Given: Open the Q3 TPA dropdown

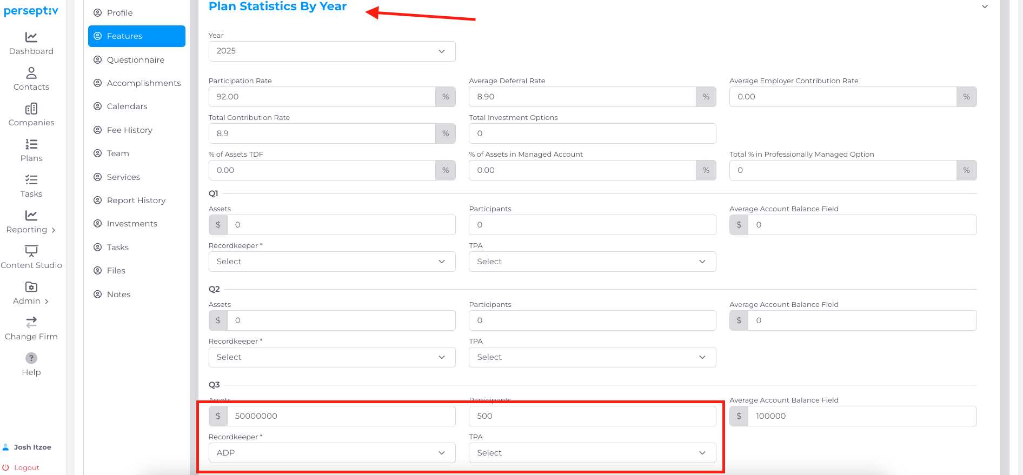Looking at the screenshot, I should click(x=593, y=453).
